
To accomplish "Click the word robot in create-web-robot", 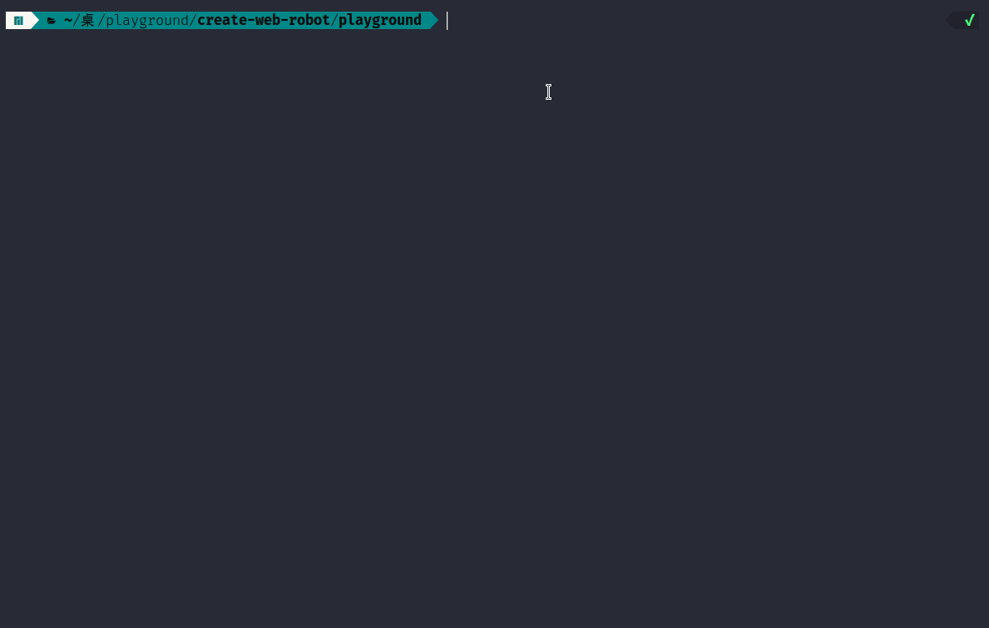I will 309,20.
